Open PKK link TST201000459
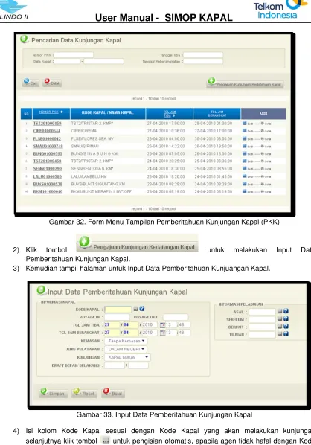Image resolution: width=311 pixels, height=445 pixels. 48,124
